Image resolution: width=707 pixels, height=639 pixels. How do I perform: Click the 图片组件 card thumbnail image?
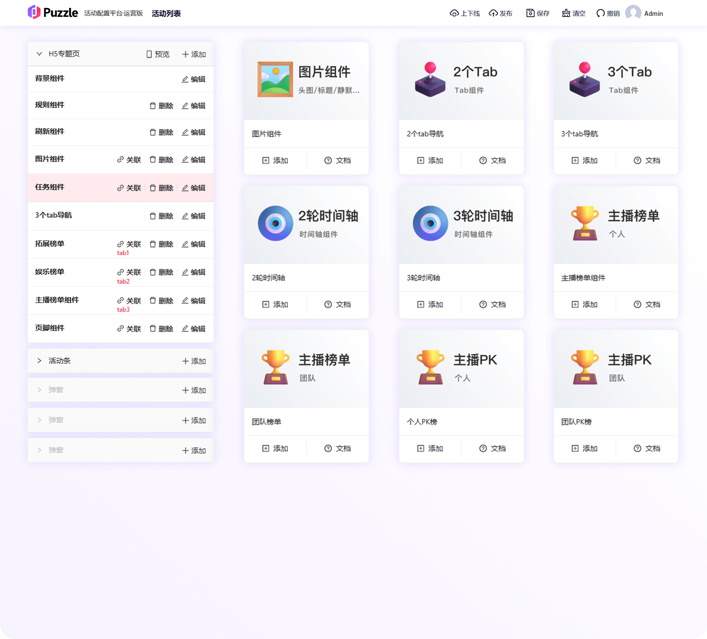(275, 80)
